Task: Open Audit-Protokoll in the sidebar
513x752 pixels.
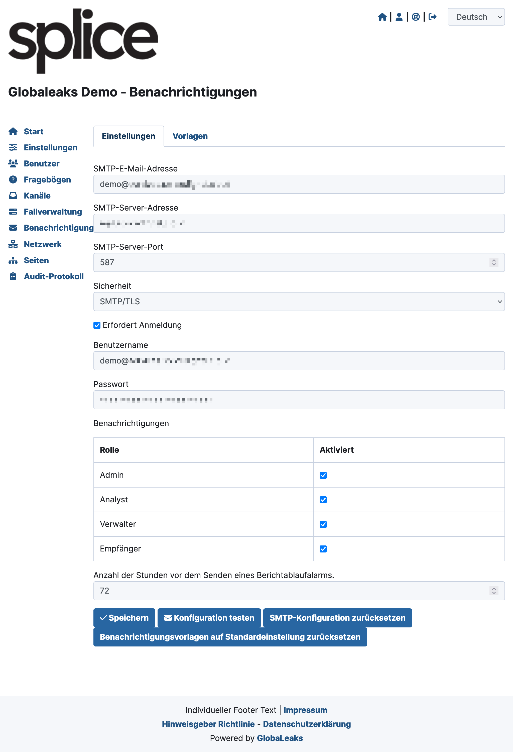Action: click(x=54, y=276)
